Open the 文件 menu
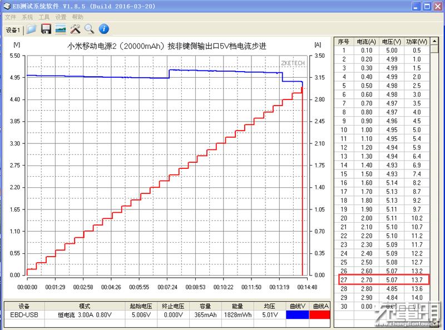 pos(11,17)
